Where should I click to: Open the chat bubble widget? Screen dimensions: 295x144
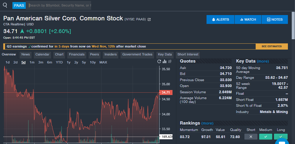point(281,142)
